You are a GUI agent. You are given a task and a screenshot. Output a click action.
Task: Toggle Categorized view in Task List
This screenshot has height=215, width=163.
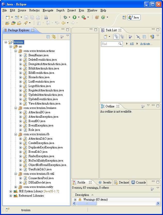[116, 37]
